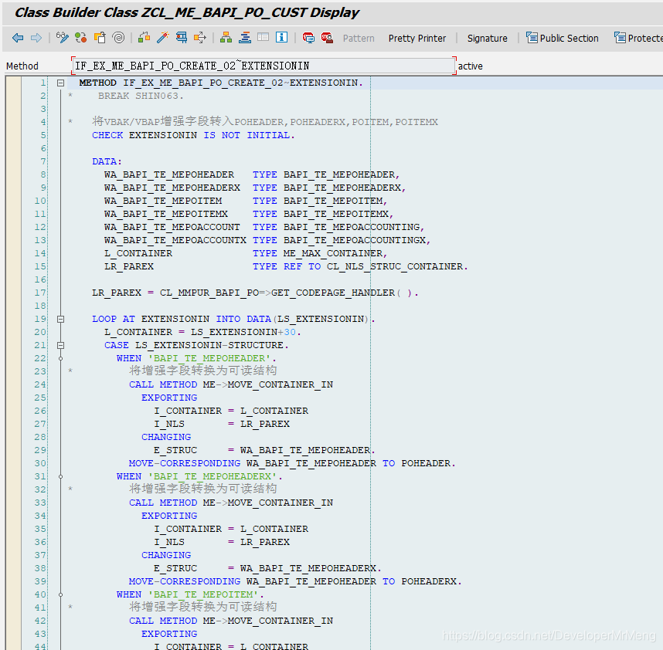The image size is (663, 650).
Task: Click 'CL_NLS_STRUC_CONTAINER' class name
Action: (395, 266)
